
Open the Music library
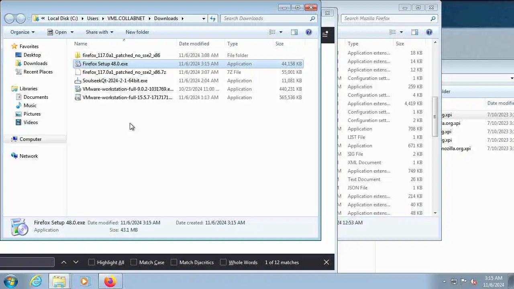click(30, 106)
